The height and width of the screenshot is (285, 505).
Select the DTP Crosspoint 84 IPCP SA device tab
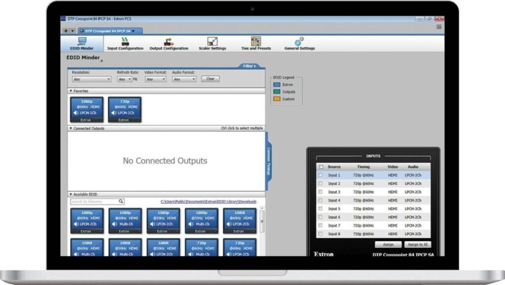(109, 31)
